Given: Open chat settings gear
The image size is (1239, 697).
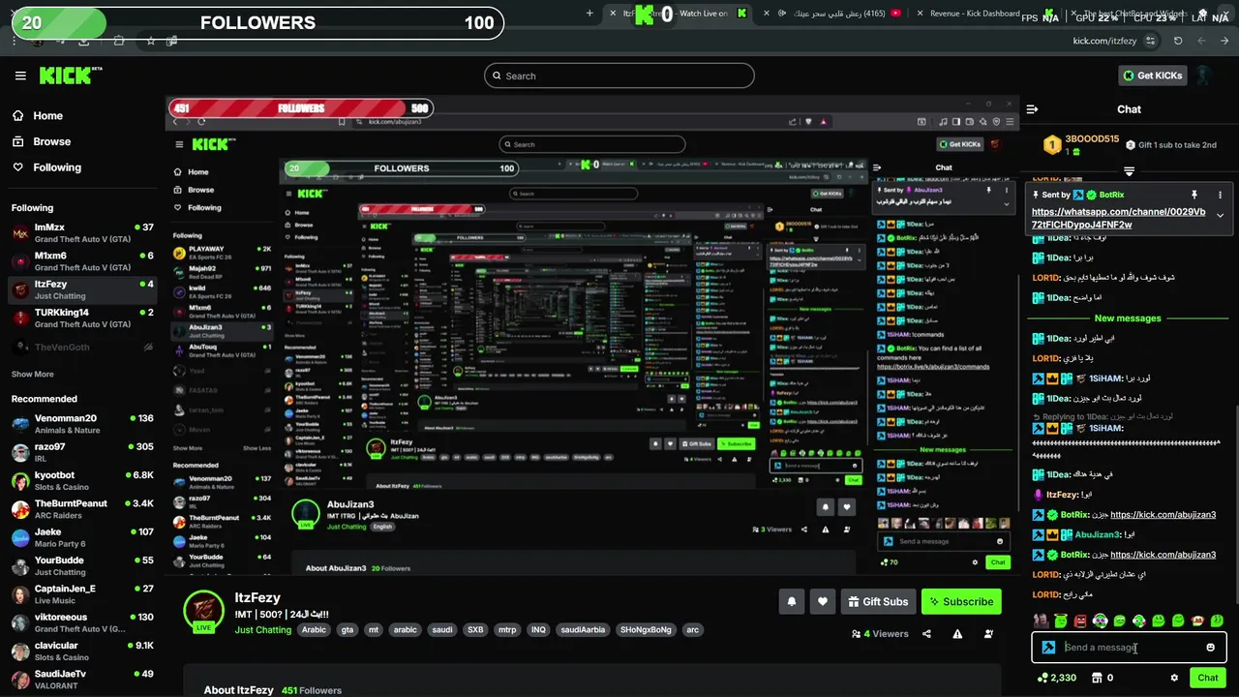Looking at the screenshot, I should [1174, 678].
